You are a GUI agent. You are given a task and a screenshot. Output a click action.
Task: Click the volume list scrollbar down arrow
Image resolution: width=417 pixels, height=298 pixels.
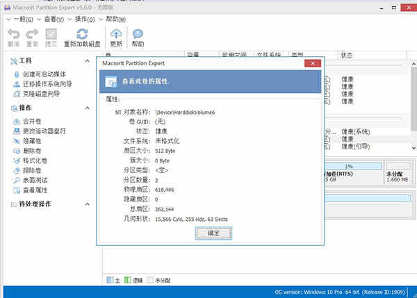click(x=414, y=148)
